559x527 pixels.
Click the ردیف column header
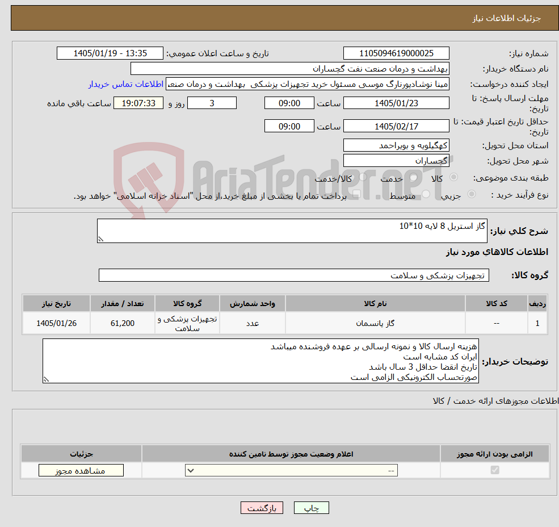pyautogui.click(x=537, y=303)
